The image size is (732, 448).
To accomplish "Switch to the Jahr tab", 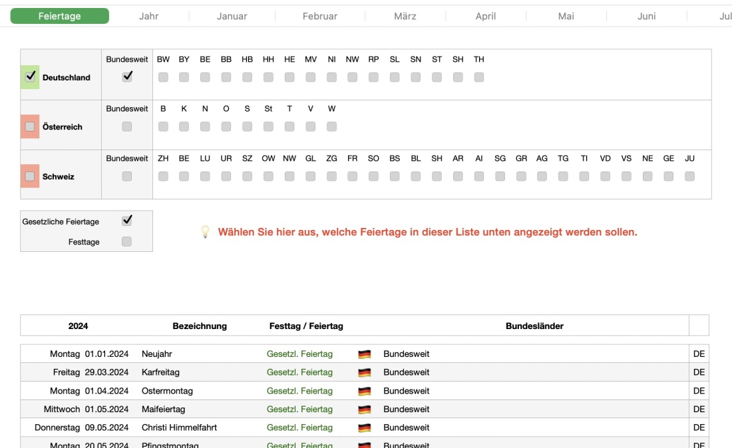I will click(x=148, y=15).
